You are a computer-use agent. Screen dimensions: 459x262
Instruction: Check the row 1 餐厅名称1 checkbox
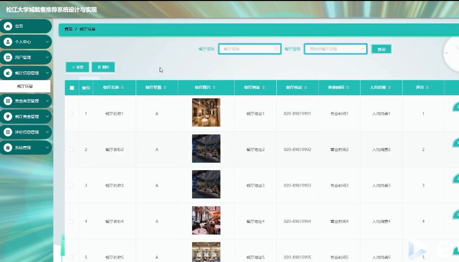pyautogui.click(x=72, y=113)
